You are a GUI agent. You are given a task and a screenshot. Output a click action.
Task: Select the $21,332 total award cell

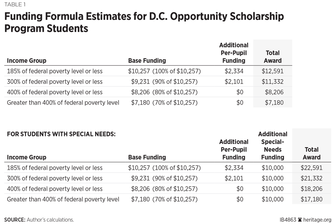(311, 178)
